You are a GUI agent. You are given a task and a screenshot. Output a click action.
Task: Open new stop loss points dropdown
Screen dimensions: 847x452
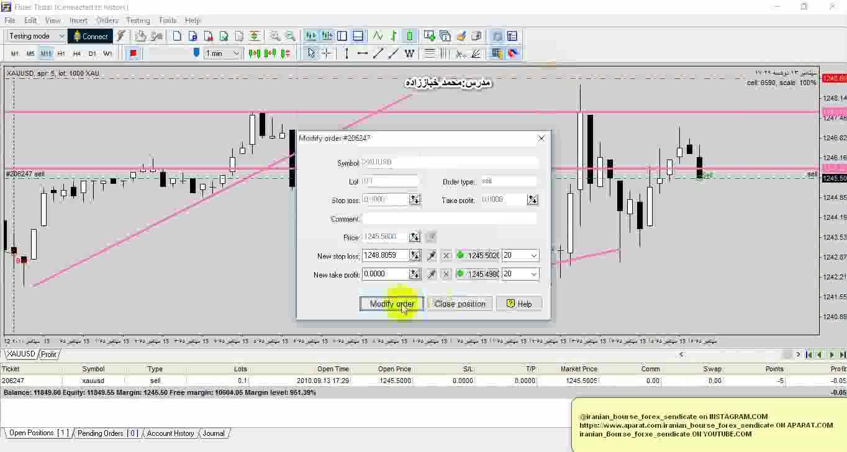[x=533, y=255]
